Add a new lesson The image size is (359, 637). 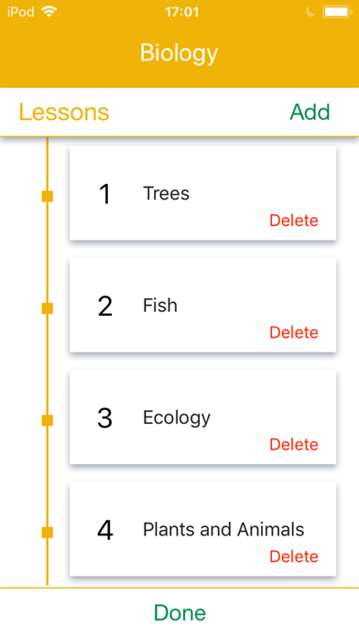tap(310, 113)
